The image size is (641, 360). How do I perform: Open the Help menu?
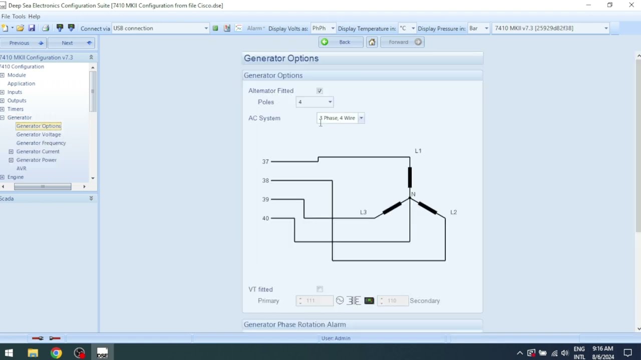click(x=34, y=16)
